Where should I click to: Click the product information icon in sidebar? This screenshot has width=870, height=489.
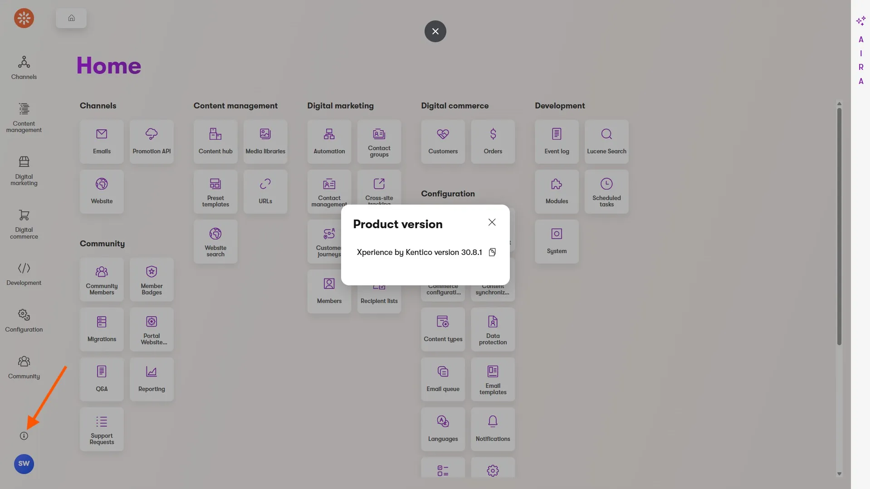(24, 436)
